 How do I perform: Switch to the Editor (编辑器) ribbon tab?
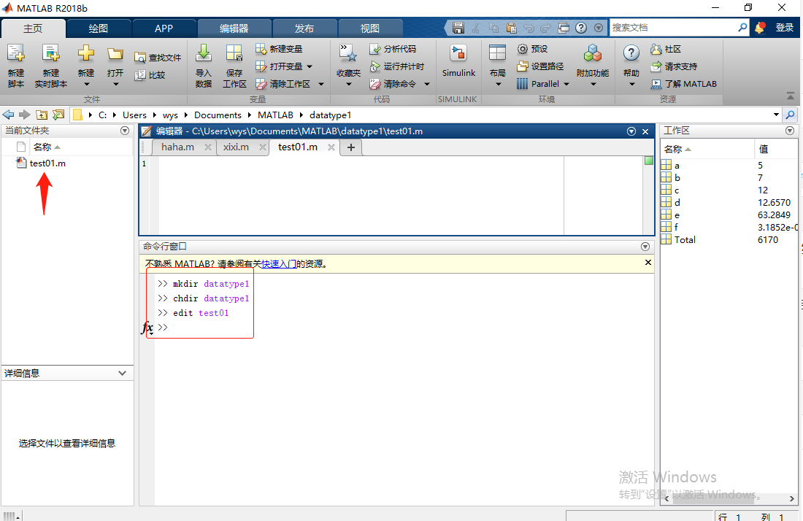tap(234, 28)
